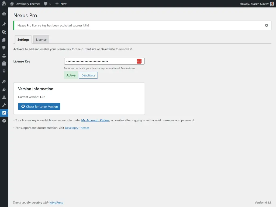Click person icon just above store icon
276x207 pixels.
tap(4, 56)
